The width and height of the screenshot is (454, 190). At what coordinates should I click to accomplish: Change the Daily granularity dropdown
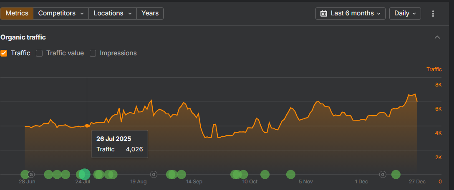[405, 14]
